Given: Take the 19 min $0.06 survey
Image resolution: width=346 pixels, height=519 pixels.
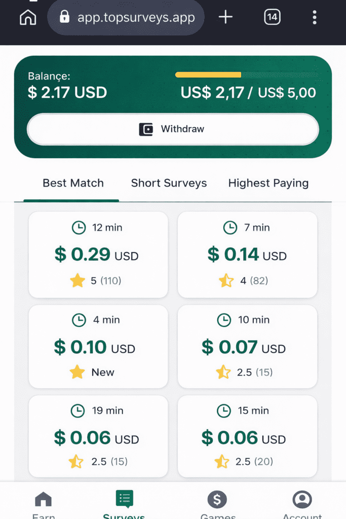Looking at the screenshot, I should 98,436.
